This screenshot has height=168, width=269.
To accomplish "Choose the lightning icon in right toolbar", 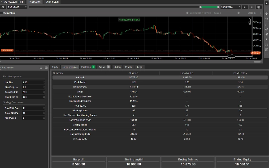I will tap(267, 14).
